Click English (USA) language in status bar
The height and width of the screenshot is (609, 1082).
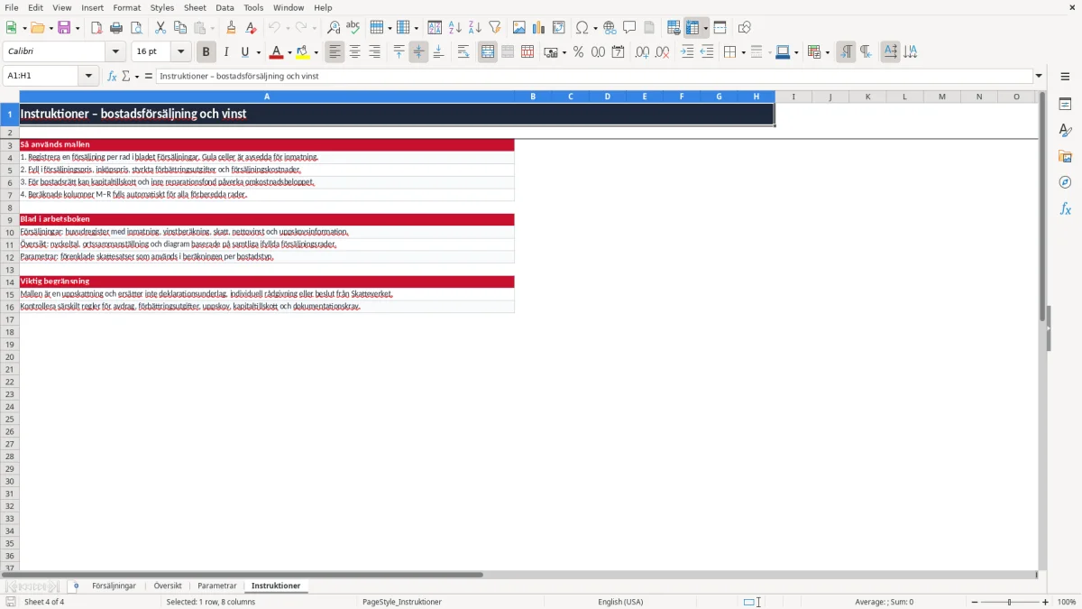621,602
